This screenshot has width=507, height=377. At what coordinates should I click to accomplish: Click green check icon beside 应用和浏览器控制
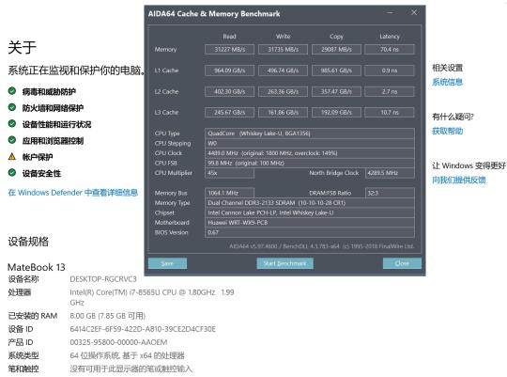click(x=12, y=140)
